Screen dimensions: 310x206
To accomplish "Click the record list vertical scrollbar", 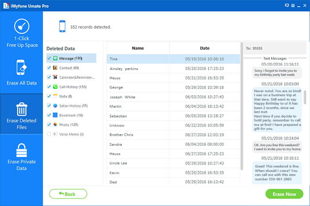I will click(242, 106).
